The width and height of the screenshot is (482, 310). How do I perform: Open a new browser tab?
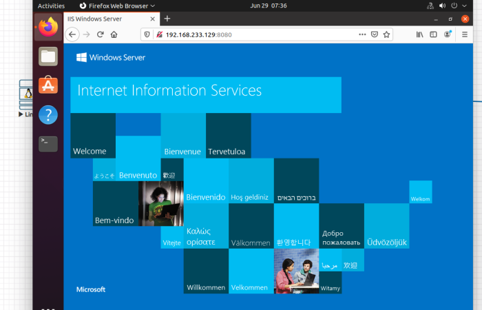coord(167,19)
